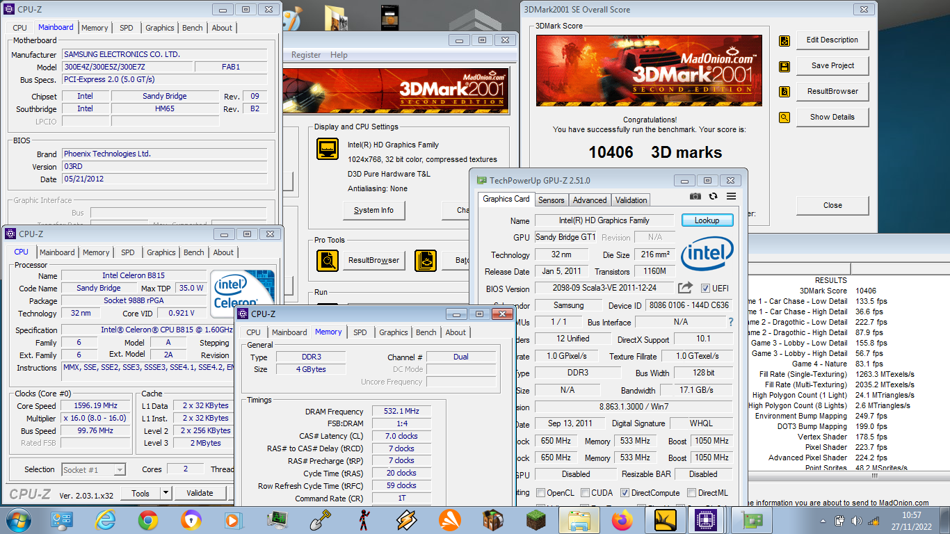Open the Register menu in 3DMark2001
950x534 pixels.
tap(306, 55)
